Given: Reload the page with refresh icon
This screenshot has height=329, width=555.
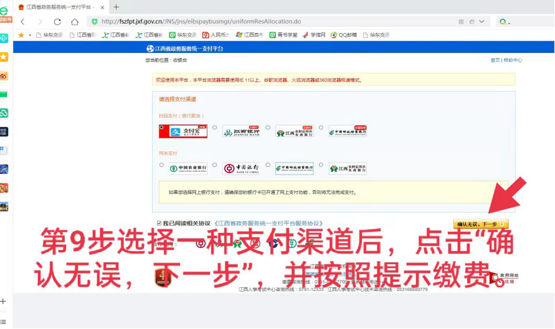Looking at the screenshot, I should pyautogui.click(x=57, y=21).
